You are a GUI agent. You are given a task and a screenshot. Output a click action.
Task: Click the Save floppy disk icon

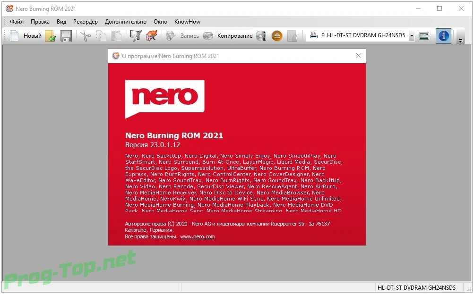click(66, 35)
